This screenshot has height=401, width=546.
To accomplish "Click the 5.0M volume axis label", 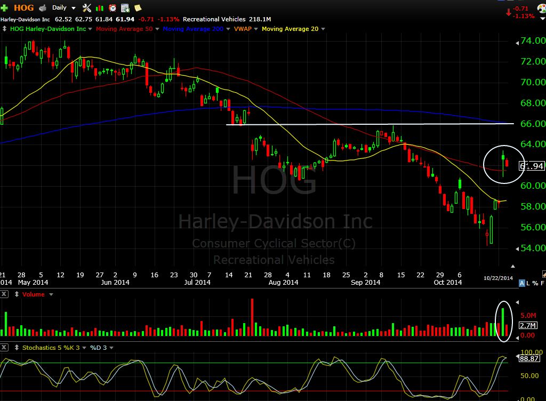I will [528, 315].
